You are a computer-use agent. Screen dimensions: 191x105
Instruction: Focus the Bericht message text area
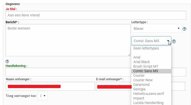pyautogui.click(x=68, y=40)
